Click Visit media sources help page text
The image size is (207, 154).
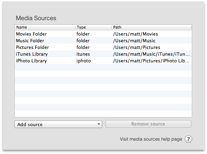click(151, 139)
